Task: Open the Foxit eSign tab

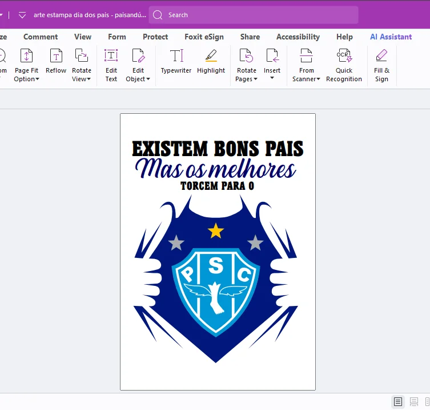Action: point(204,37)
